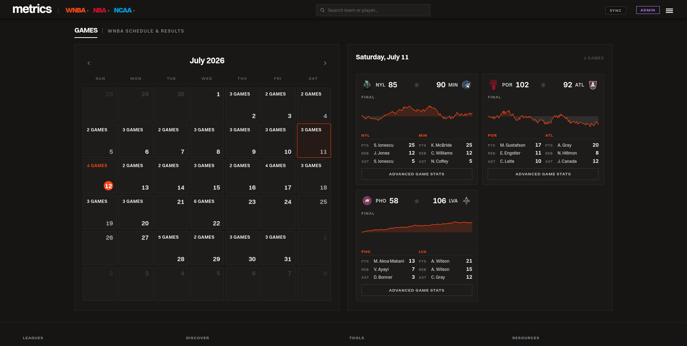Click NYL points leader S. Ionescu
This screenshot has height=346, width=687.
click(384, 145)
